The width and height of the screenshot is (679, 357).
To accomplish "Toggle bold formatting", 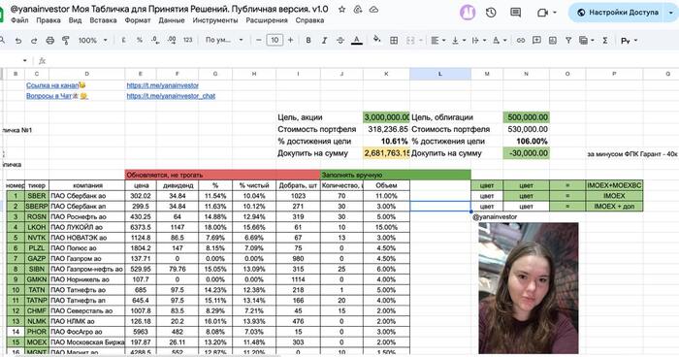I will 308,41.
